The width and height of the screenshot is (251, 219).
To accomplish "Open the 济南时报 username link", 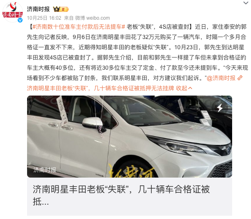I will click(38, 9).
